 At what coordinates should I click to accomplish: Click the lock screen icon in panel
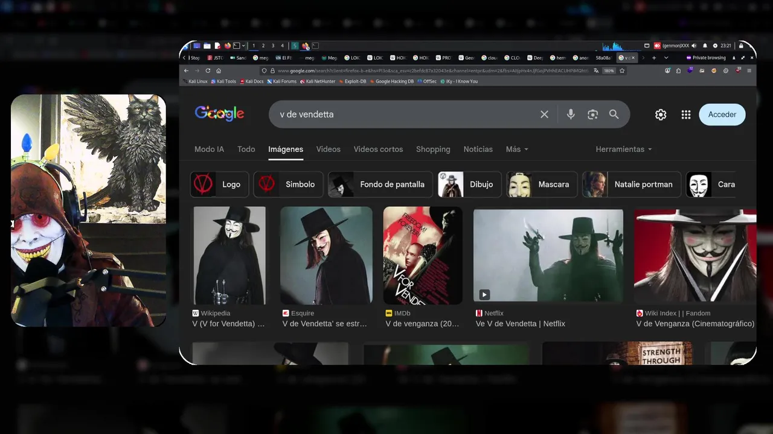(x=741, y=46)
